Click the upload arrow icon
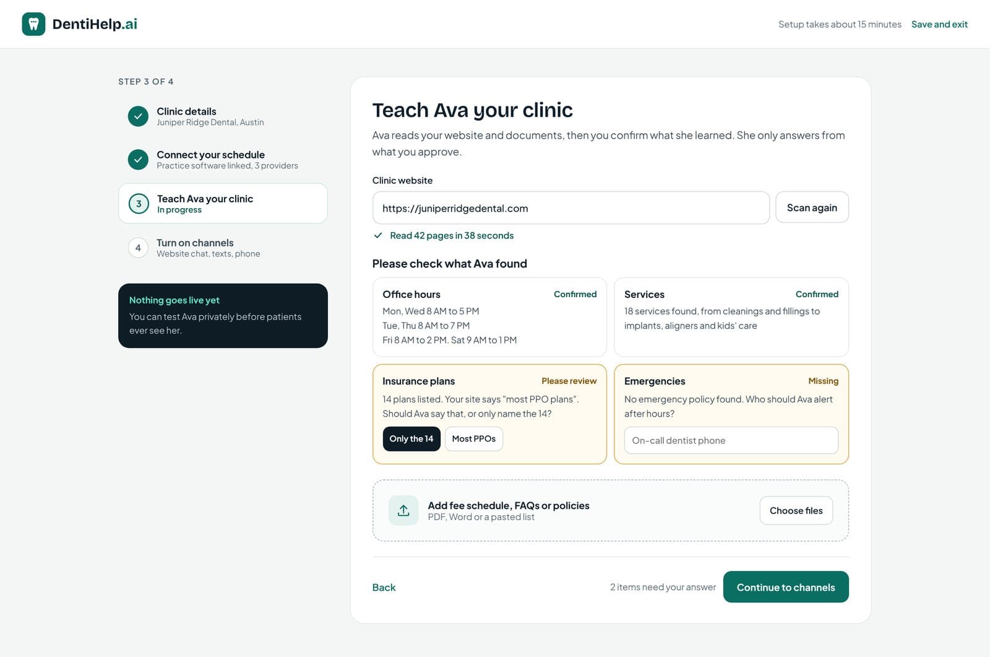 pos(403,510)
